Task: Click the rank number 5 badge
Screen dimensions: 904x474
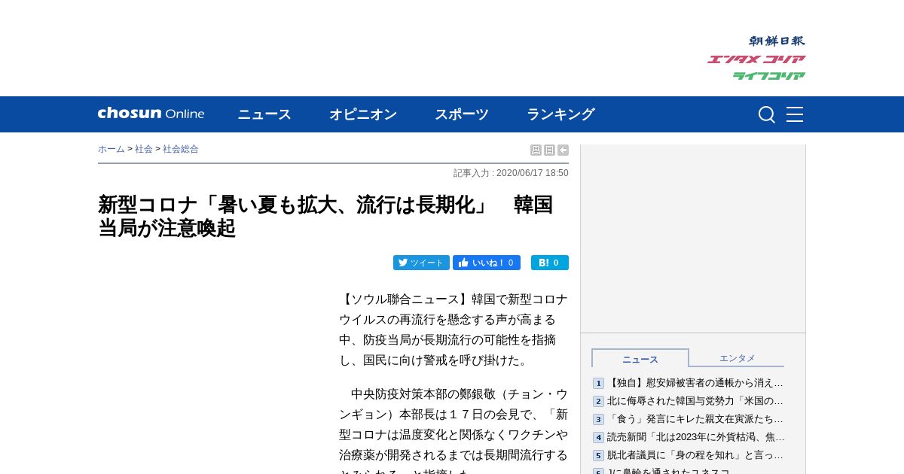Action: 598,456
